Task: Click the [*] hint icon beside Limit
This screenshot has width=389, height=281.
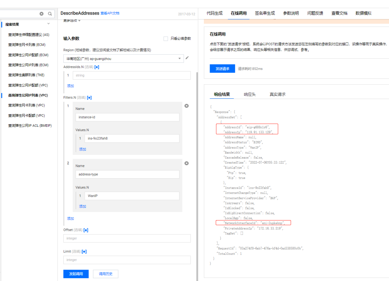Action: tap(84, 252)
